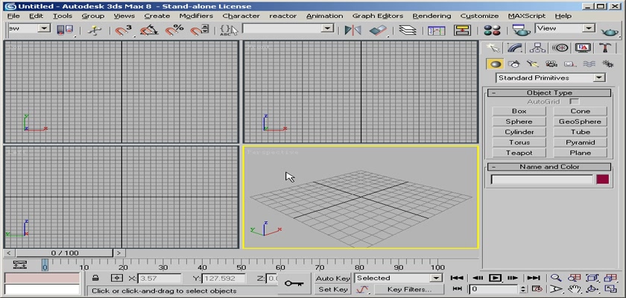Image resolution: width=626 pixels, height=298 pixels.
Task: Toggle the Selection Lock padlock icon
Action: point(95,278)
